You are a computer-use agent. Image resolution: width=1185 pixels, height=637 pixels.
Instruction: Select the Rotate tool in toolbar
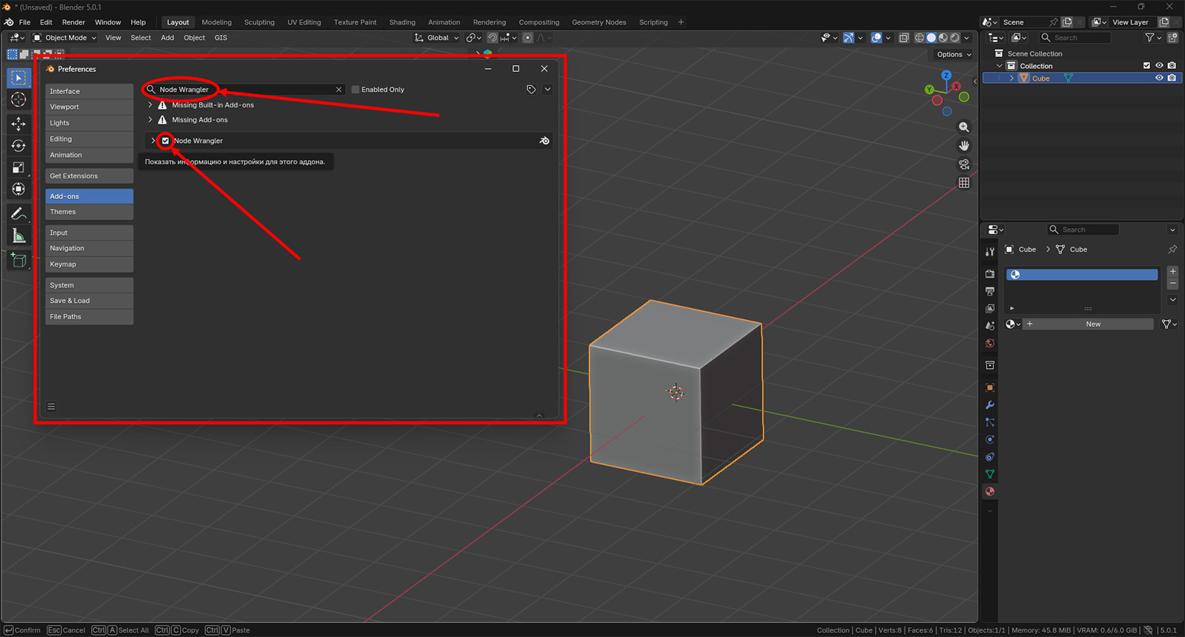pos(19,146)
